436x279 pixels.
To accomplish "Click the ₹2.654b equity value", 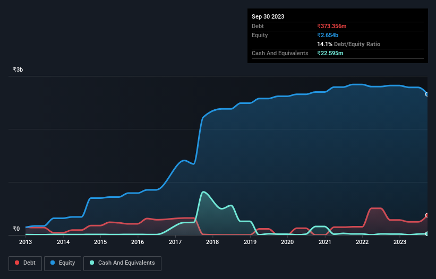I will click(x=328, y=35).
